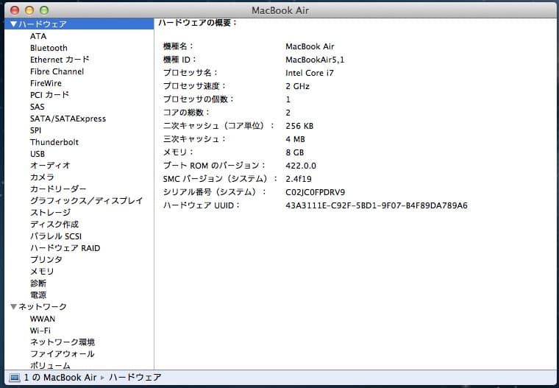
Task: Click the プロセッサの個数 label
Action: pyautogui.click(x=199, y=99)
